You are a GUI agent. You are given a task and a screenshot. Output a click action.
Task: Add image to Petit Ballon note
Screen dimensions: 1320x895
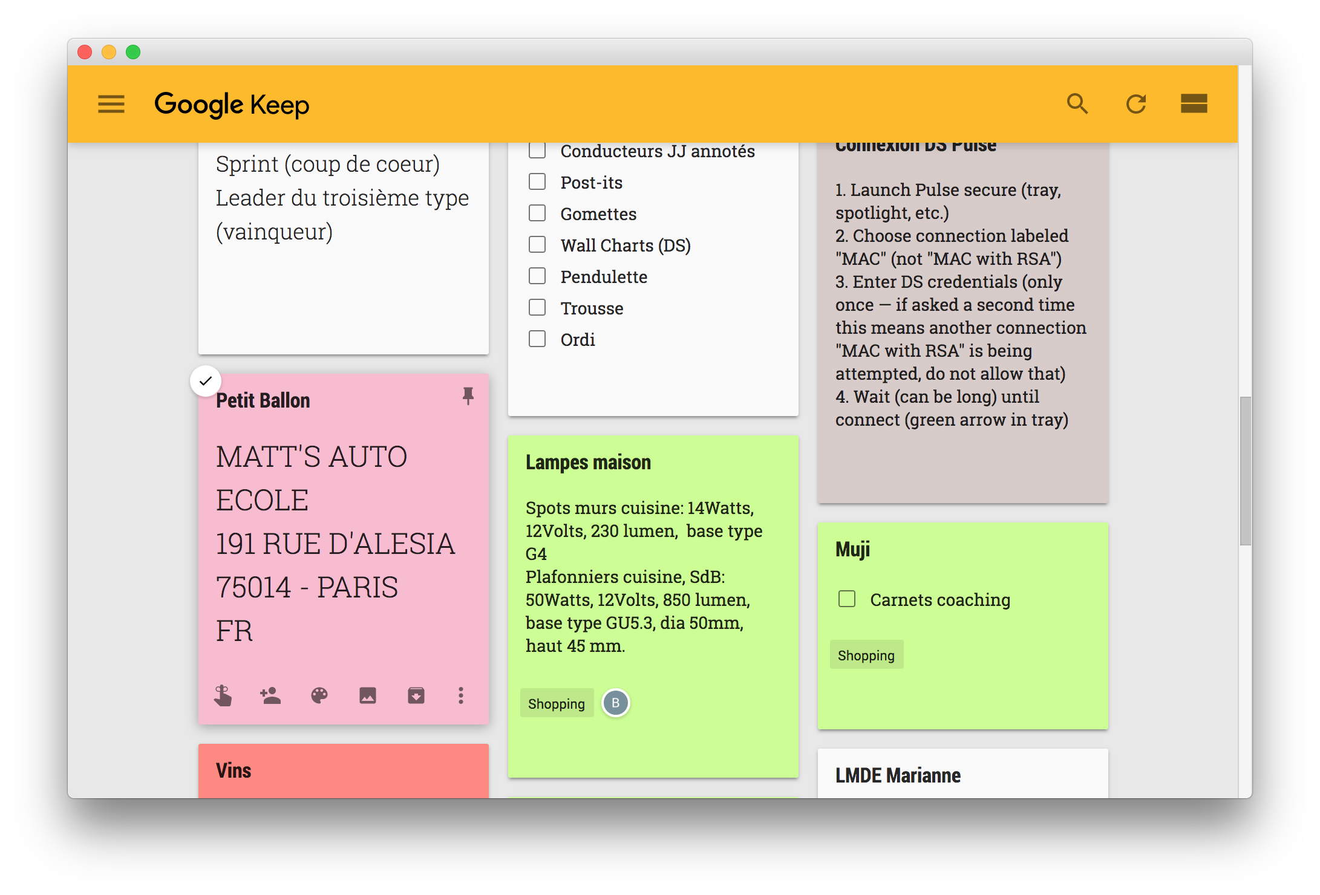(368, 695)
